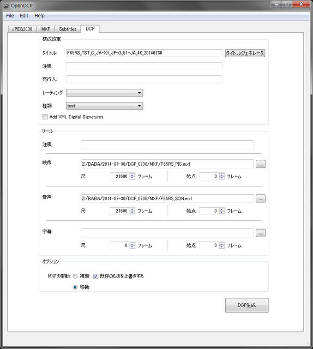Image resolution: width=313 pixels, height=349 pixels.
Task: Open the 種類 dropdown showing test
Action: pos(104,106)
